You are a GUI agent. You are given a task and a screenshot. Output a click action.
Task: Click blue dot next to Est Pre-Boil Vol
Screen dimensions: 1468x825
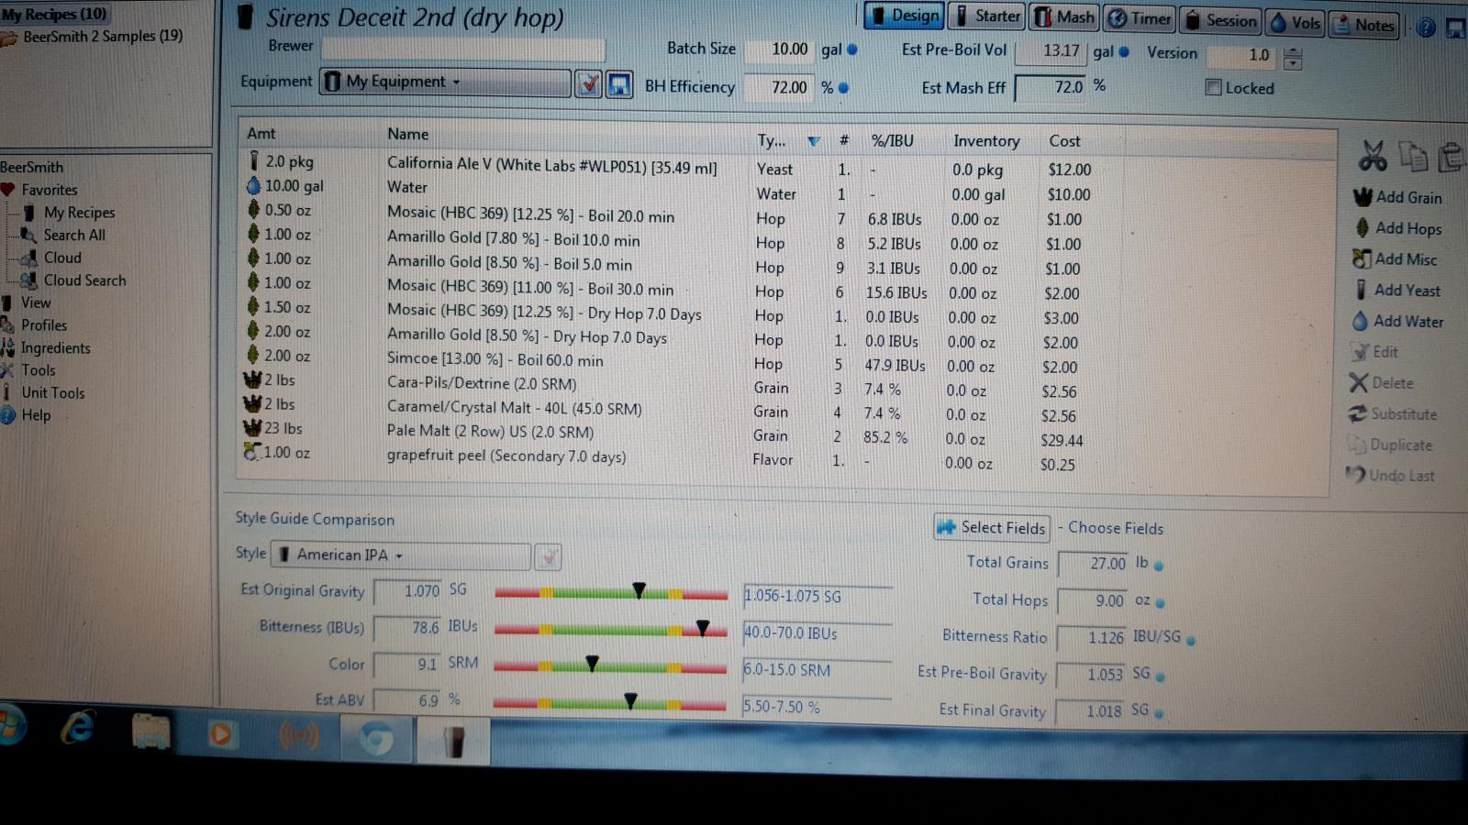click(x=1124, y=52)
